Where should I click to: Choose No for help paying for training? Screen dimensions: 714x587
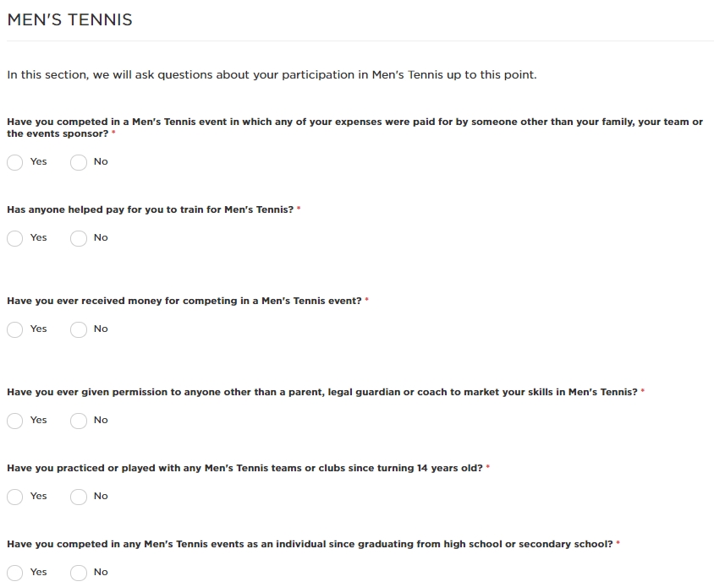tap(79, 238)
